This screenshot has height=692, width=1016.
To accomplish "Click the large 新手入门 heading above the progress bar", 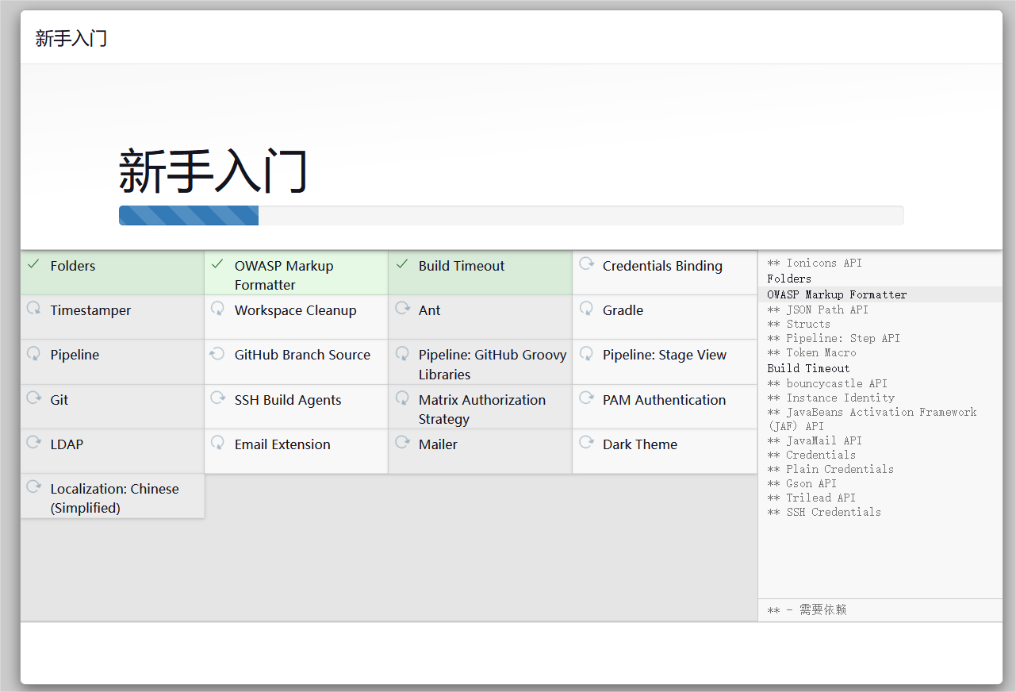I will click(213, 170).
